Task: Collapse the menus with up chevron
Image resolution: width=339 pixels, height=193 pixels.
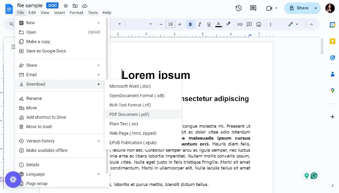Action: coord(311,24)
